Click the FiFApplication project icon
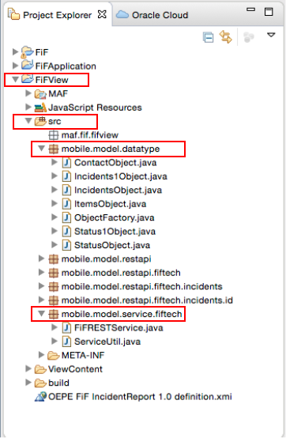286x438 pixels. click(28, 66)
